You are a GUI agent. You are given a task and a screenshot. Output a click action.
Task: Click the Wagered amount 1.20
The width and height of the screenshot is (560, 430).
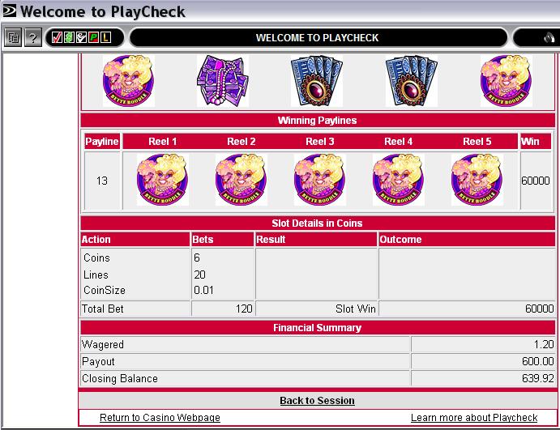[544, 344]
